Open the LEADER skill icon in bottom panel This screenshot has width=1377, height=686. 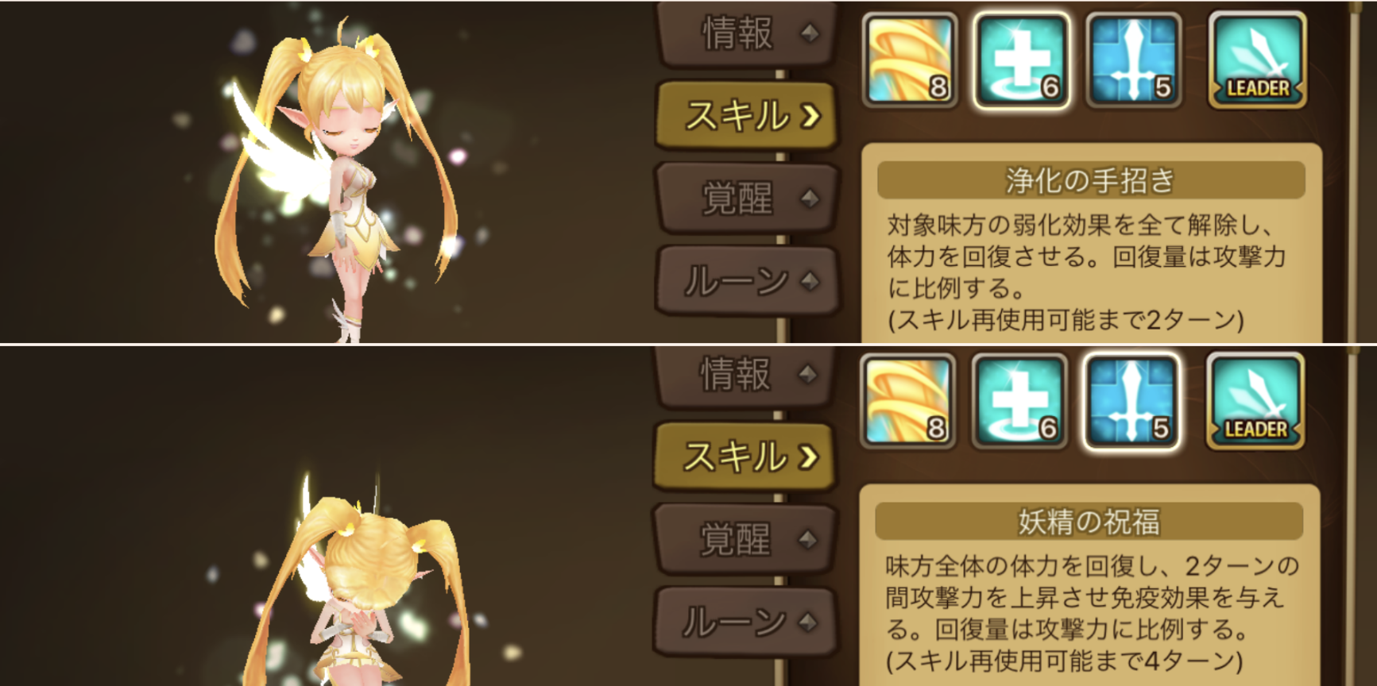click(x=1255, y=402)
